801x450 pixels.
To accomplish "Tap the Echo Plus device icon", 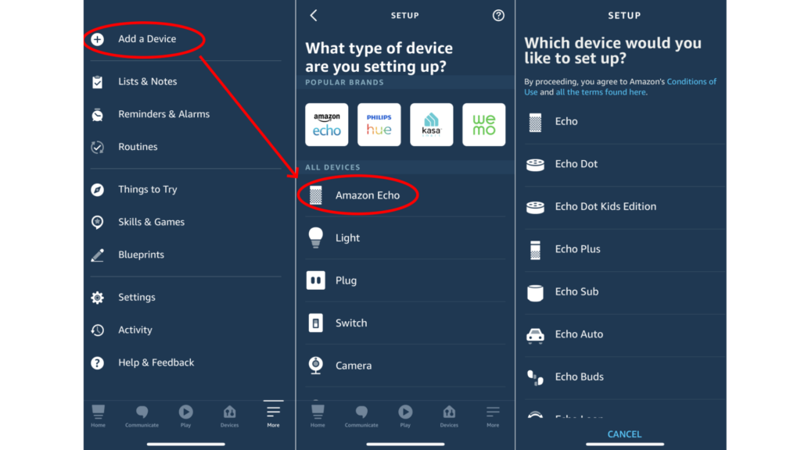I will [535, 250].
